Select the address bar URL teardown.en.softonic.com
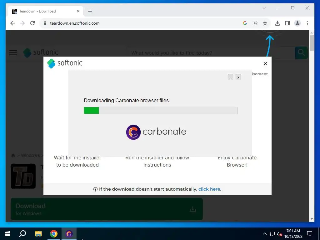The image size is (320, 240). pos(75,23)
